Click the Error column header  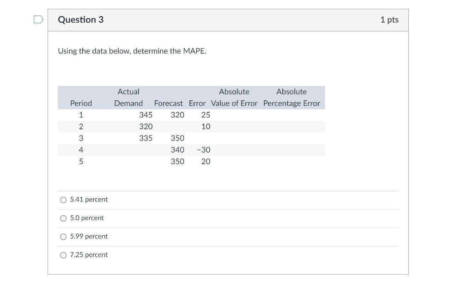point(197,103)
